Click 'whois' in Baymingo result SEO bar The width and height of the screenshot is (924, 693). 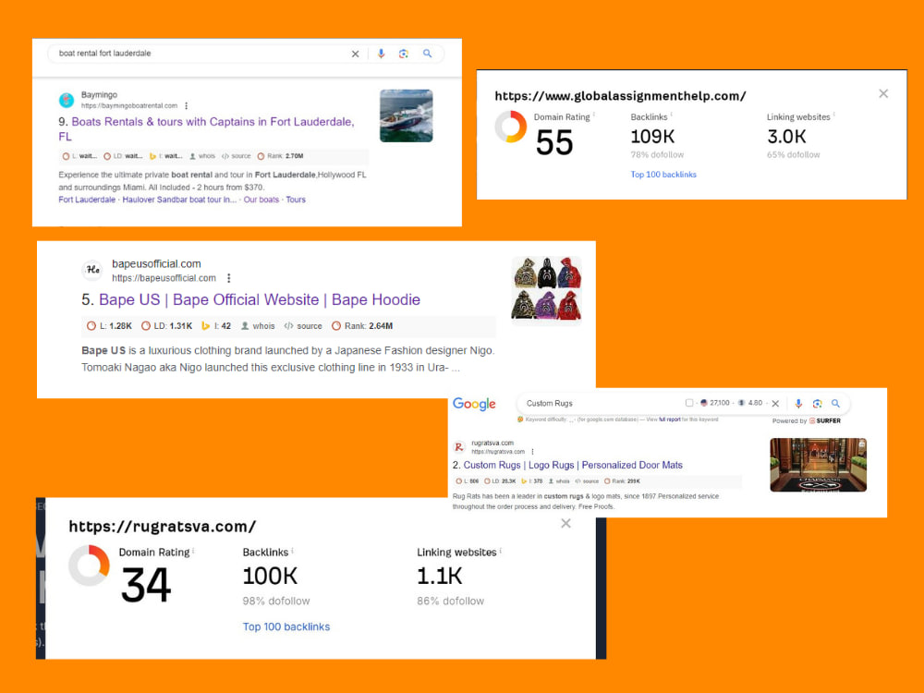tap(202, 156)
